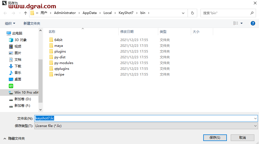Click the 保存(S) button
Screen dimensions: 259x144
pyautogui.click(x=215, y=138)
